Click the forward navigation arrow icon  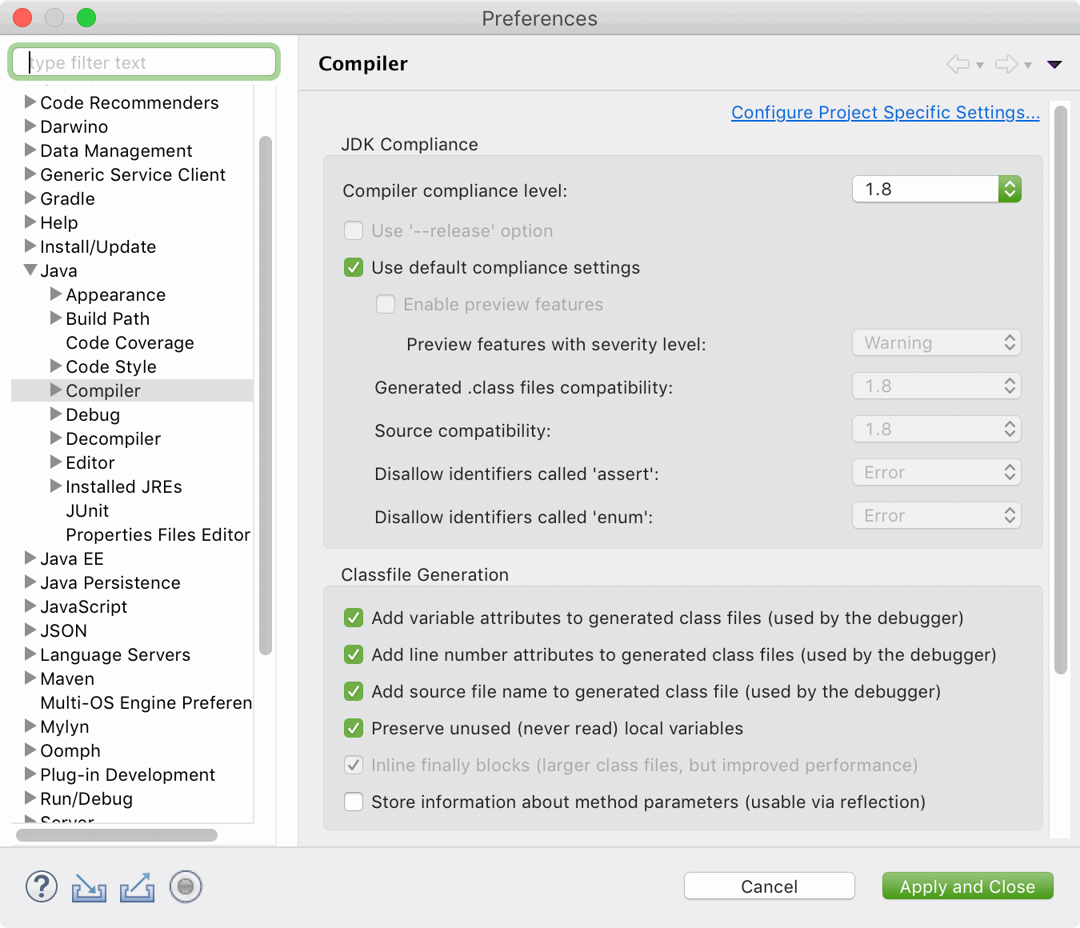click(x=1006, y=64)
